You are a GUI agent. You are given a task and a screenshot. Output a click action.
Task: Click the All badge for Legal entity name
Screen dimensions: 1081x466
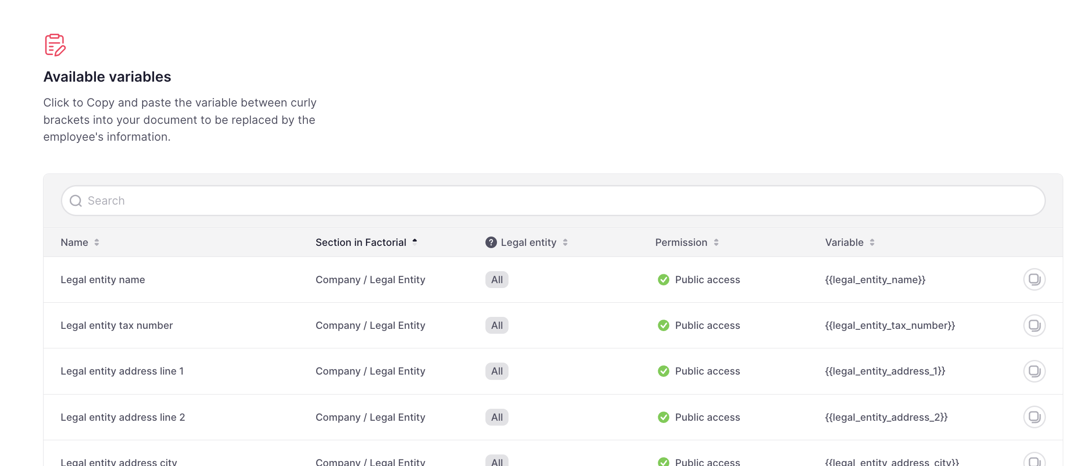[497, 280]
